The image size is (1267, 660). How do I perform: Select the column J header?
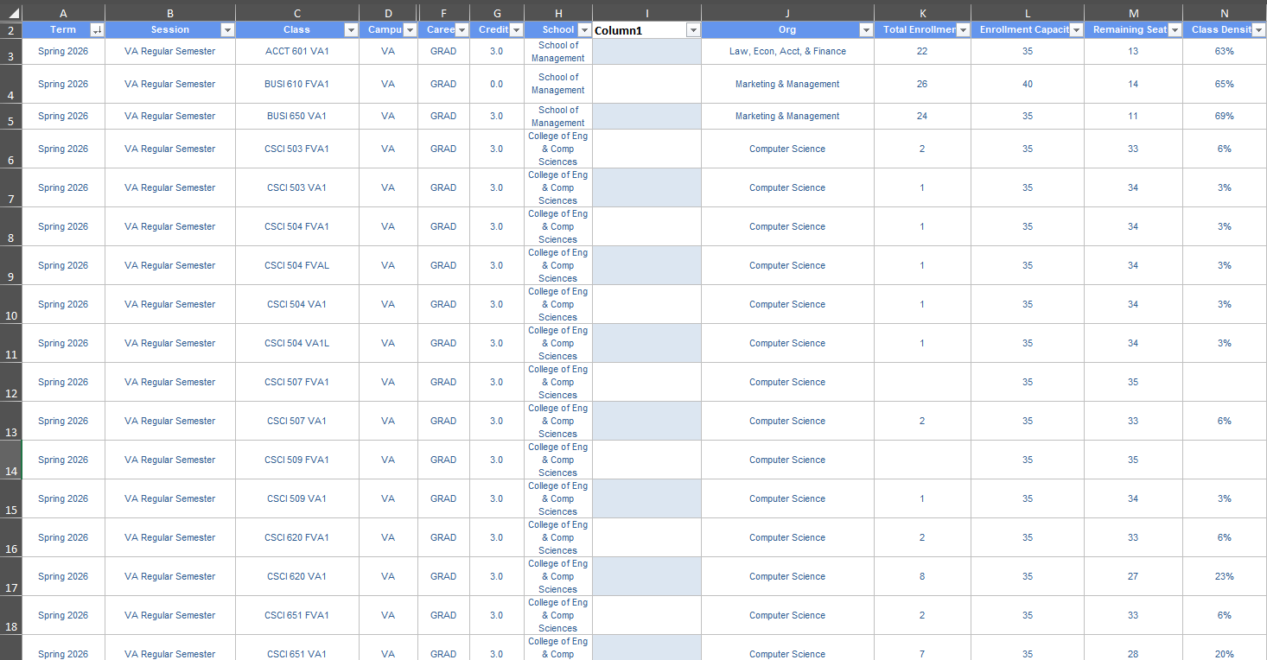(x=786, y=13)
